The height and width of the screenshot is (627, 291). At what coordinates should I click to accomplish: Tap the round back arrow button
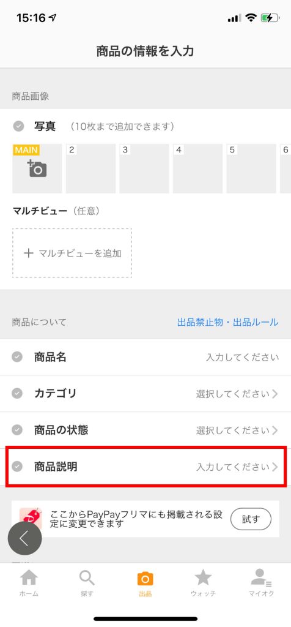click(x=24, y=538)
